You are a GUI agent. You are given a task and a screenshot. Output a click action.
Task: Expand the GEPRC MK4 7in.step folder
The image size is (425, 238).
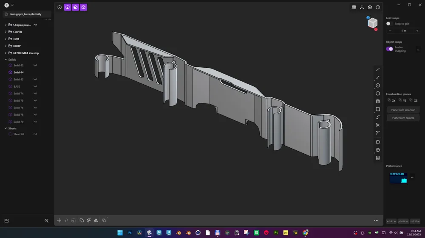tap(6, 53)
